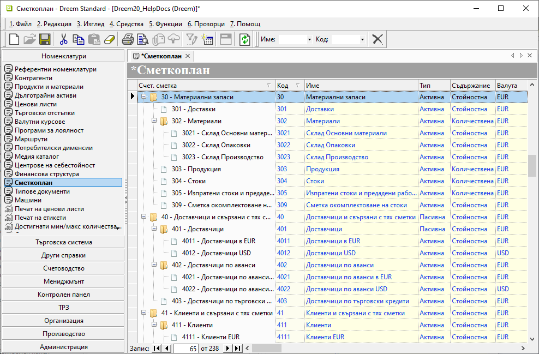Viewport: 539px width, 354px height.
Task: Clear filter with the X icon
Action: (378, 39)
